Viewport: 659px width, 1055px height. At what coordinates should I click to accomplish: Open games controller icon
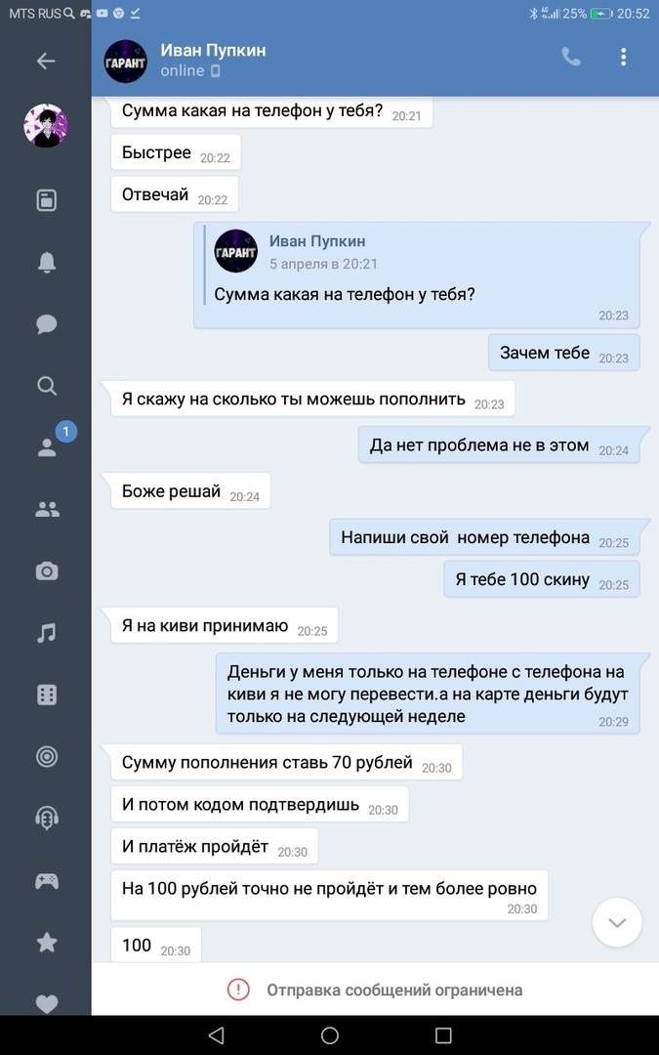[47, 881]
